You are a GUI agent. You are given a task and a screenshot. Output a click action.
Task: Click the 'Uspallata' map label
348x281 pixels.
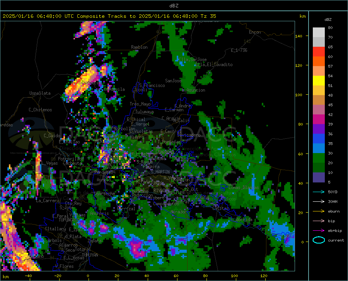(x=40, y=94)
